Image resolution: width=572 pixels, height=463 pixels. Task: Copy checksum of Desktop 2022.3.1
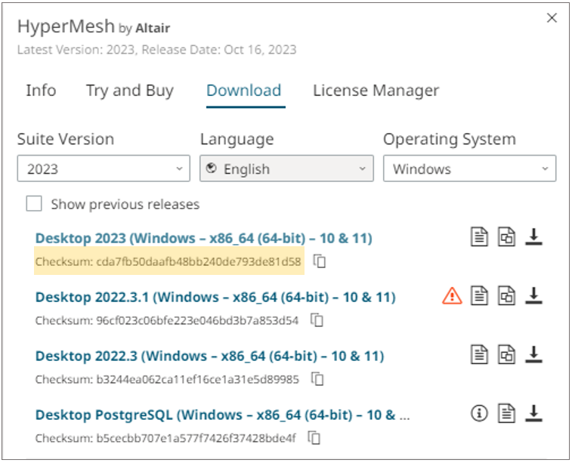coord(317,320)
